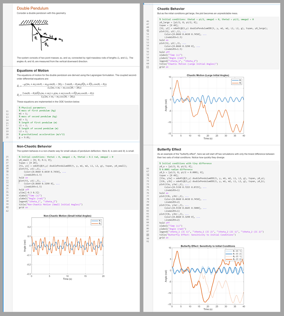The width and height of the screenshot is (284, 316).
Task: Click the 'Non-Chaotic Motion (Small Initial Angles)' plot title
Action: click(x=67, y=216)
